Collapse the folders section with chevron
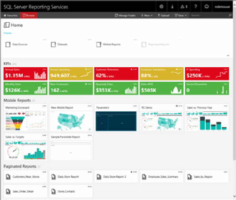The image size is (236, 200). tap(228, 55)
